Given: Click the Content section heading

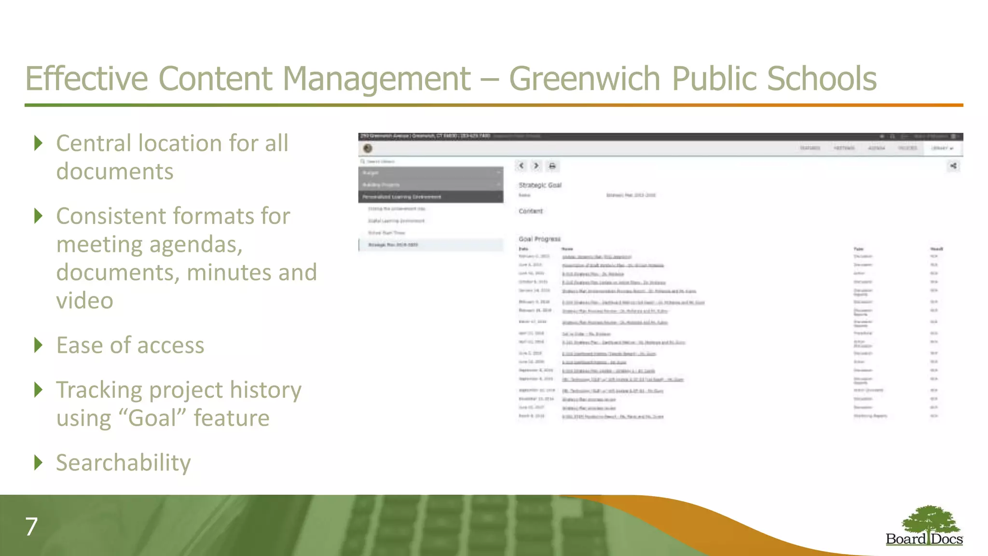Looking at the screenshot, I should (531, 211).
